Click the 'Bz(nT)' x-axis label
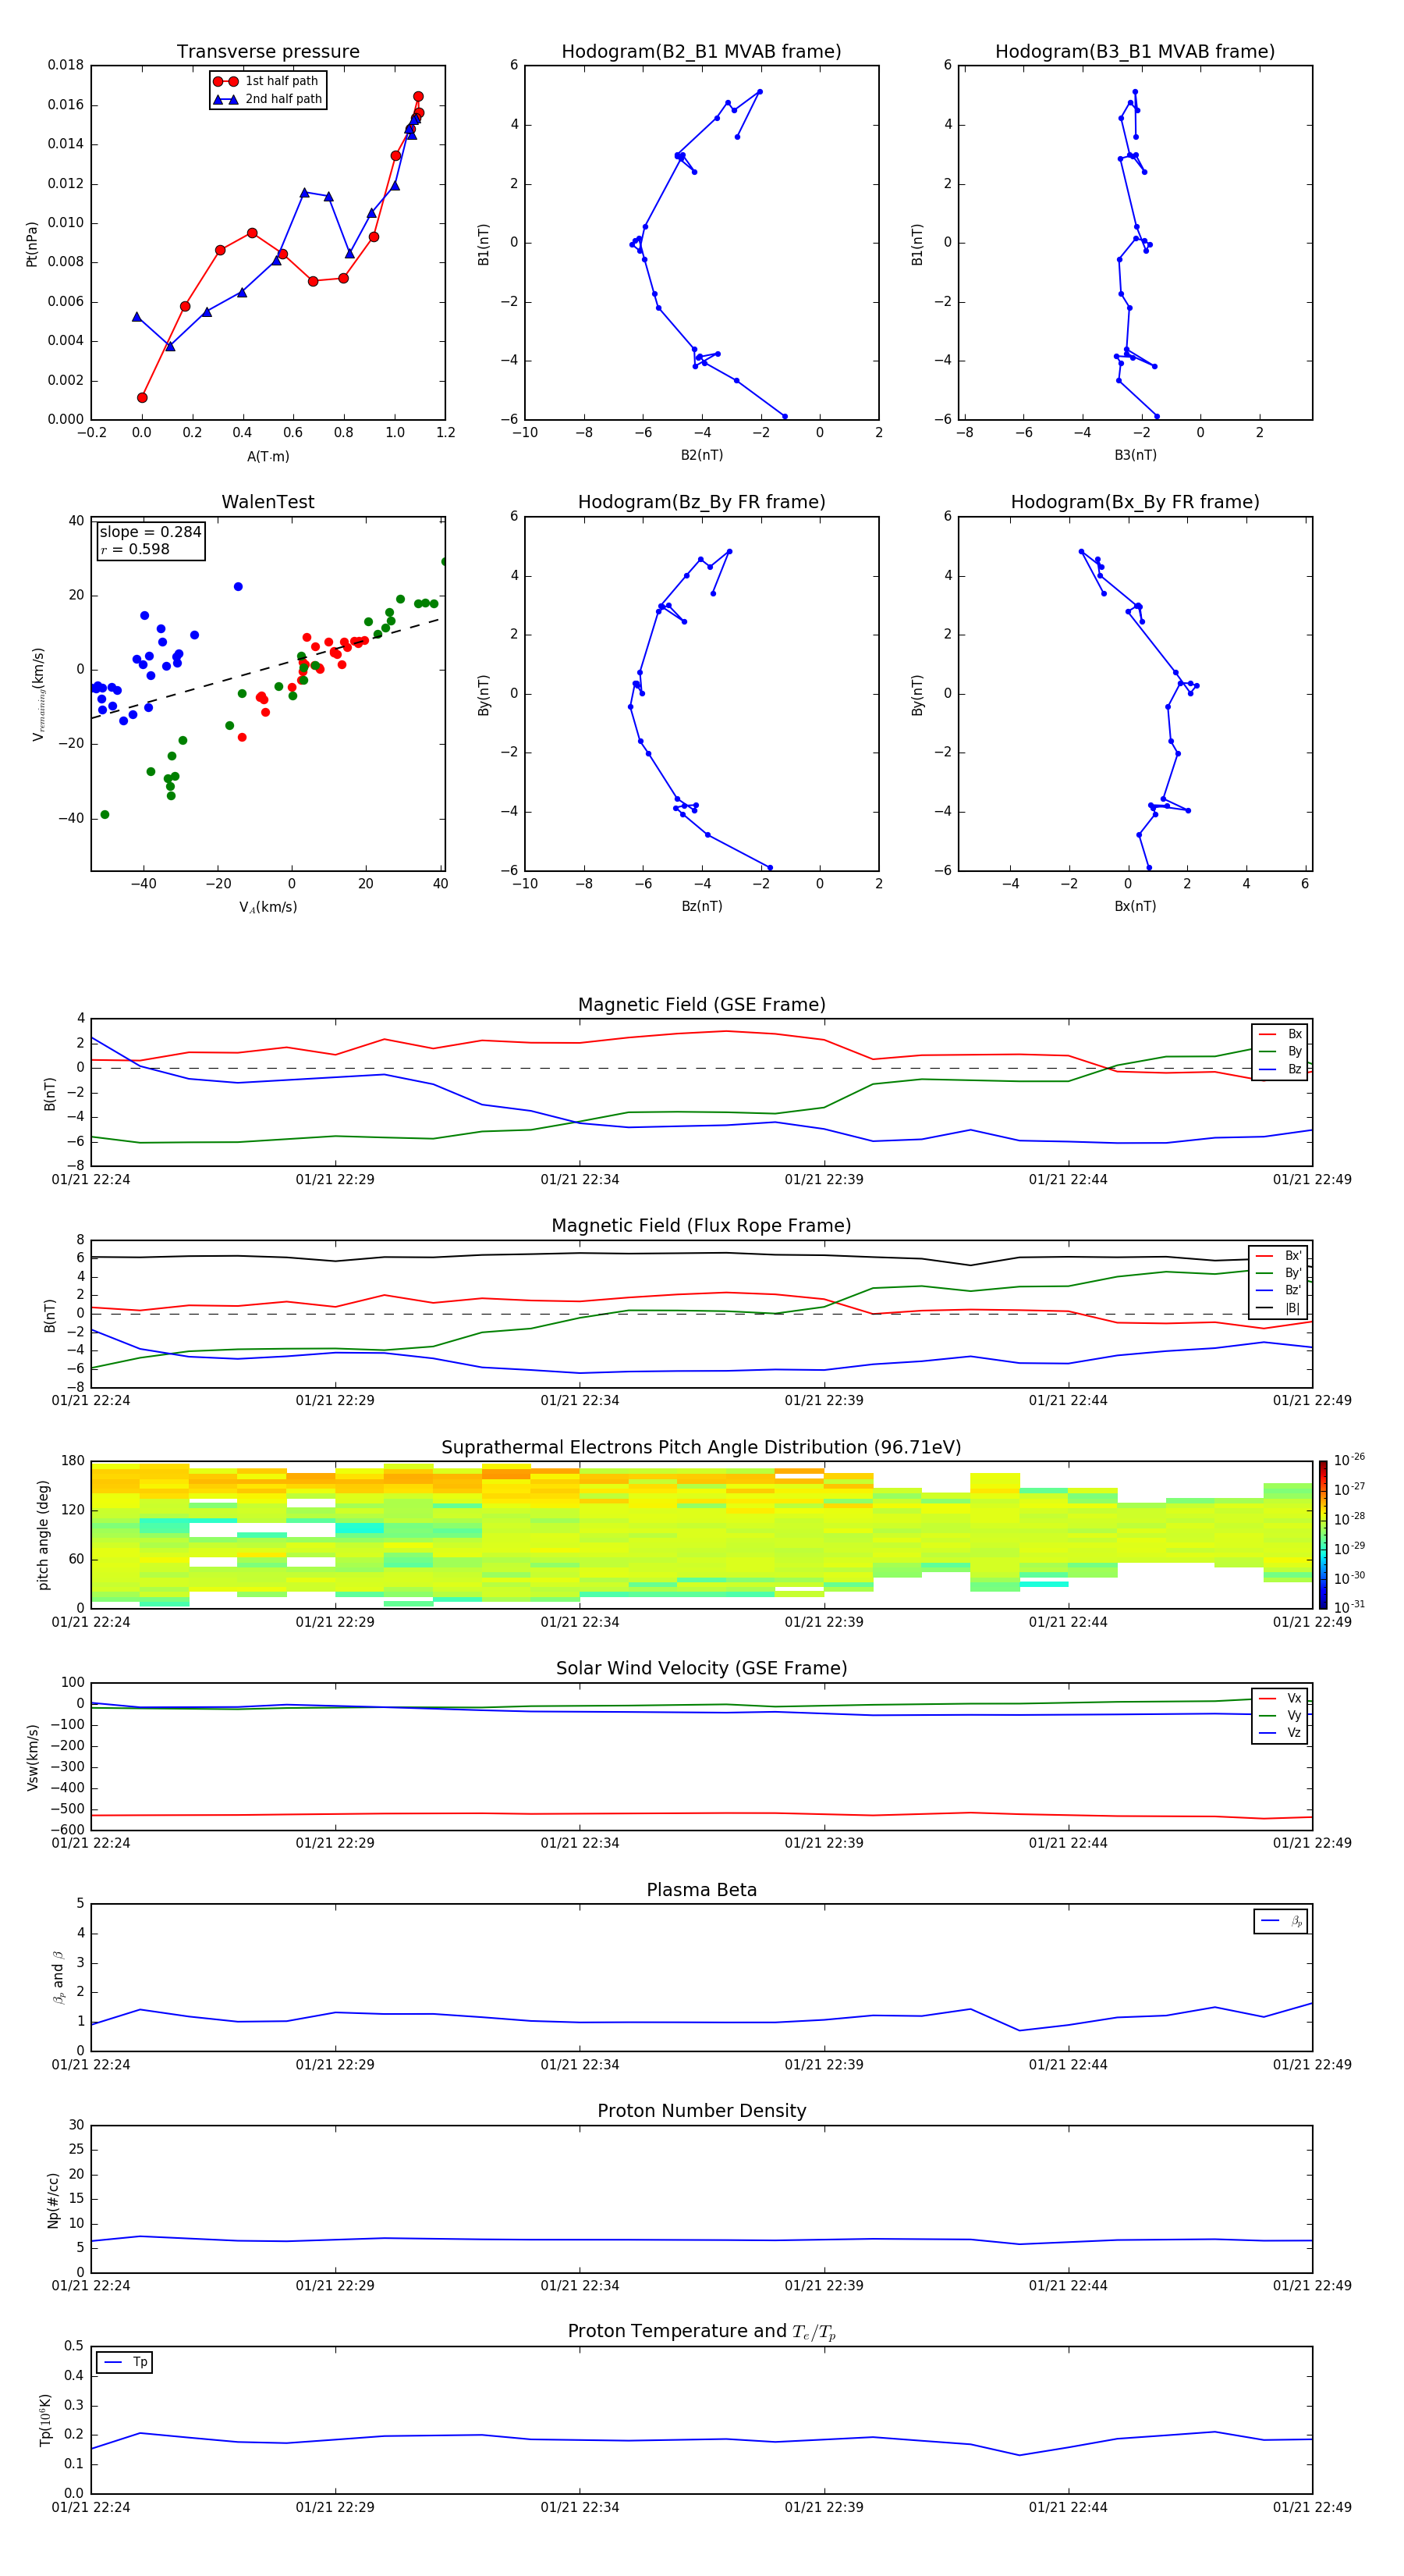The image size is (1404, 2576). click(x=701, y=906)
